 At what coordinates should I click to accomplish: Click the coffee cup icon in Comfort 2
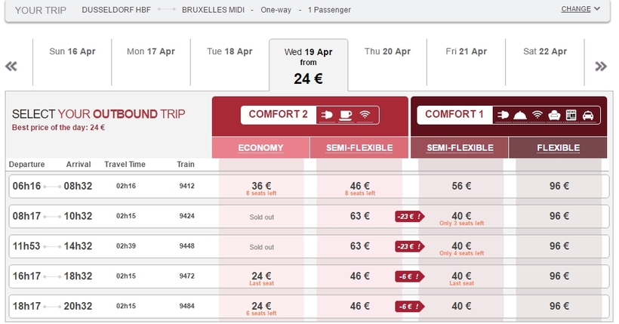[x=346, y=115]
